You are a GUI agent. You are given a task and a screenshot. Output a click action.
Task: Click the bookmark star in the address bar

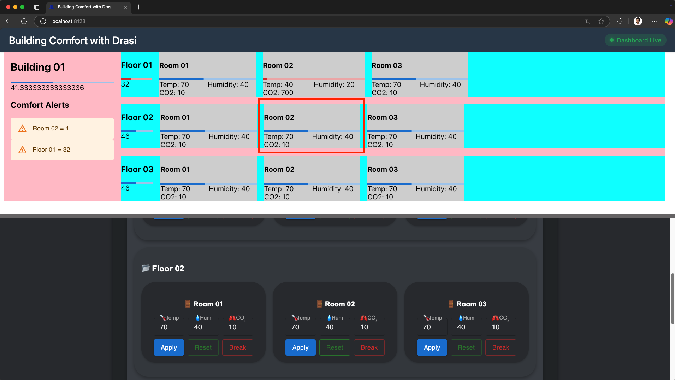(601, 21)
